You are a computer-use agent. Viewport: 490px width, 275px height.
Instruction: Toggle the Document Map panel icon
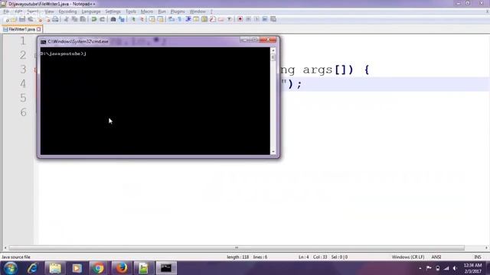204,19
